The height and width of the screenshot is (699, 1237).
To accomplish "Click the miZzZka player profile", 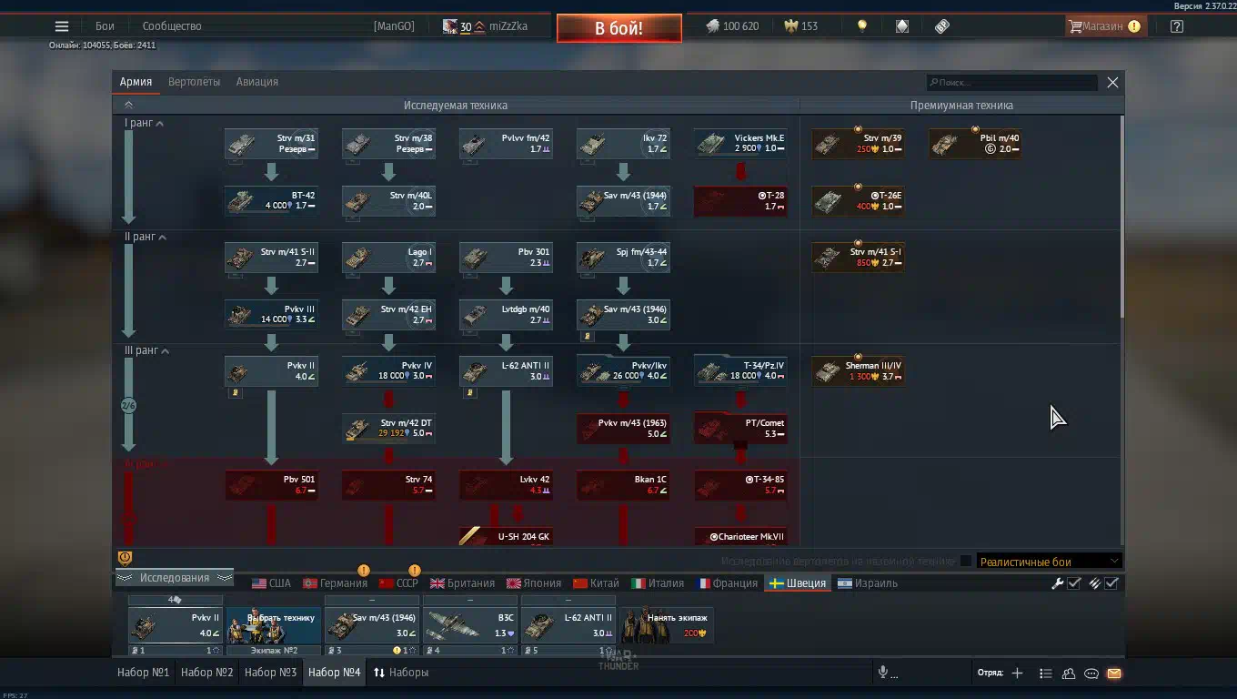I will (x=508, y=26).
